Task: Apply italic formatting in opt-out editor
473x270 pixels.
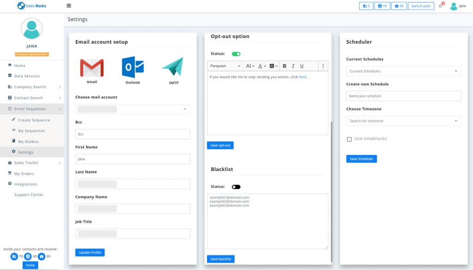Action: tap(293, 66)
